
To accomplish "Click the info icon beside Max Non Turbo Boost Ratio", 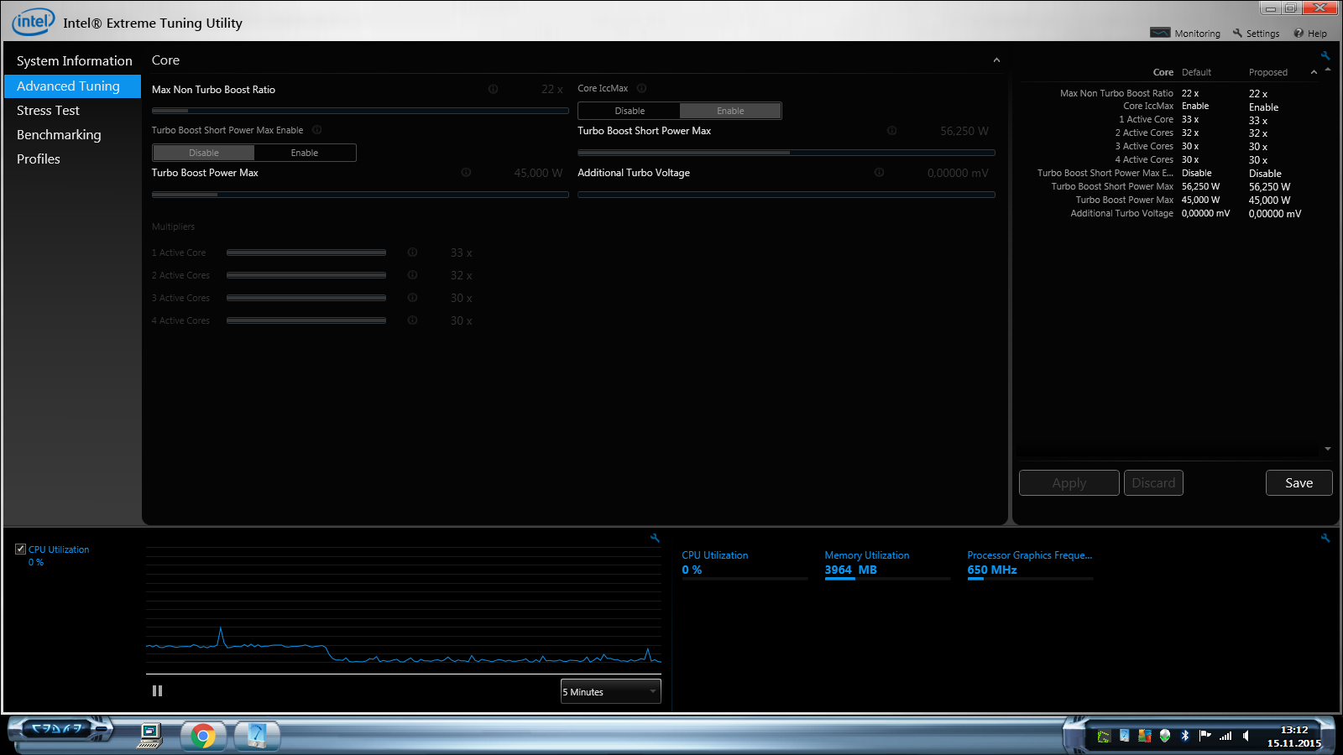I will pyautogui.click(x=493, y=89).
